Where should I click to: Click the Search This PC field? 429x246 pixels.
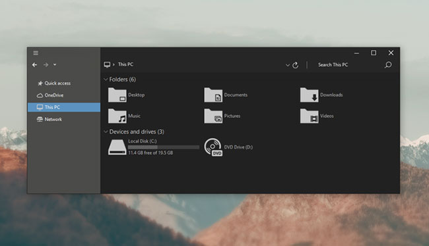(347, 64)
